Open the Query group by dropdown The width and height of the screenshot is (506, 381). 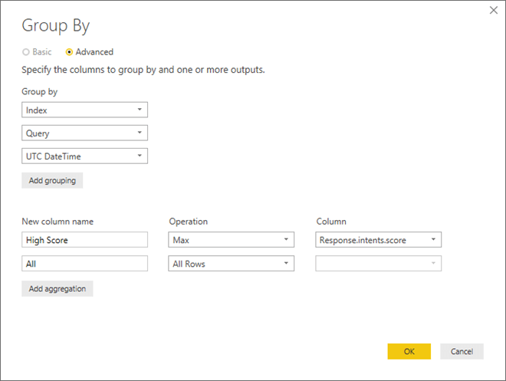84,133
